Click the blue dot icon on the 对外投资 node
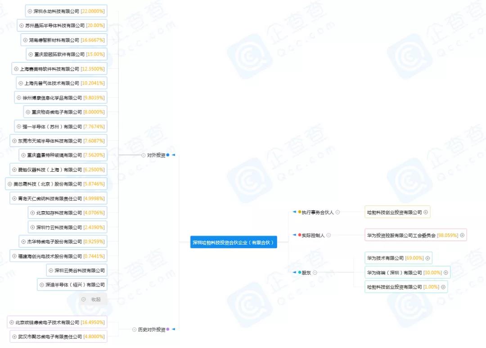The width and height of the screenshot is (486, 348). tap(167, 155)
